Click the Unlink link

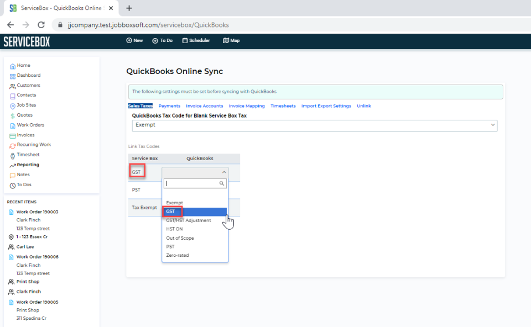pyautogui.click(x=364, y=106)
